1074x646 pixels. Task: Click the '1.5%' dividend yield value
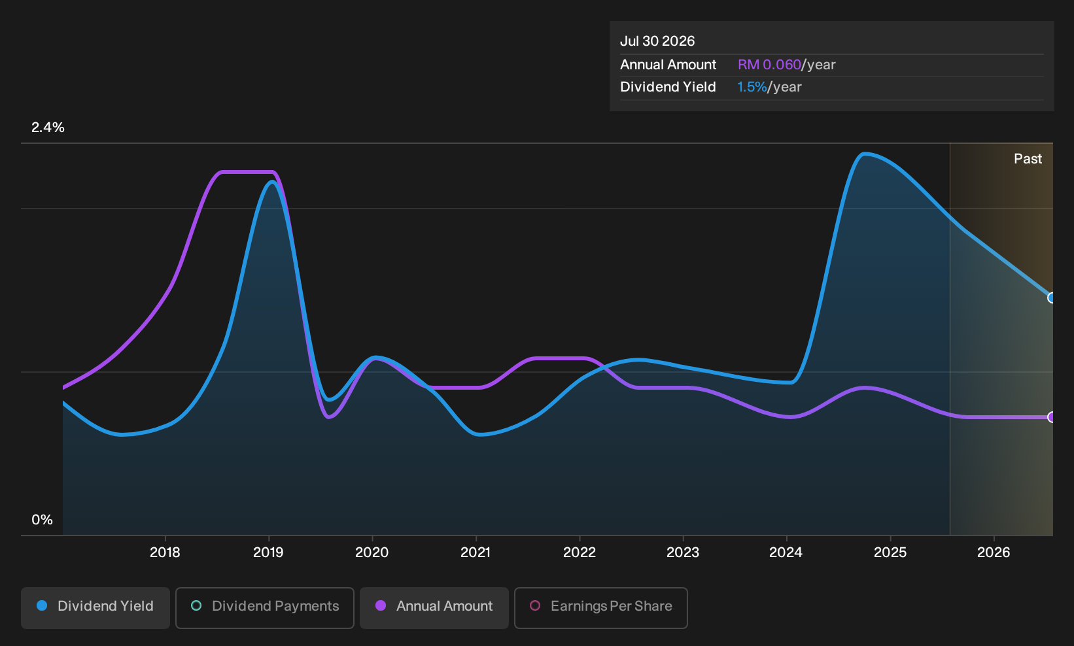pos(752,87)
